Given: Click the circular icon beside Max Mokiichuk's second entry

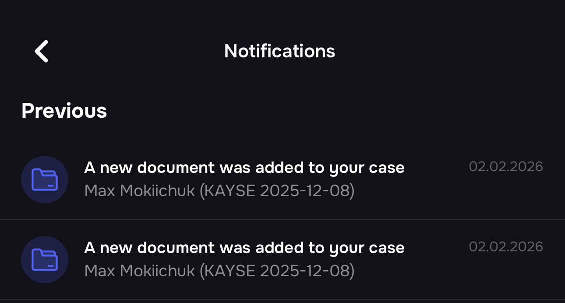Looking at the screenshot, I should click(x=45, y=260).
